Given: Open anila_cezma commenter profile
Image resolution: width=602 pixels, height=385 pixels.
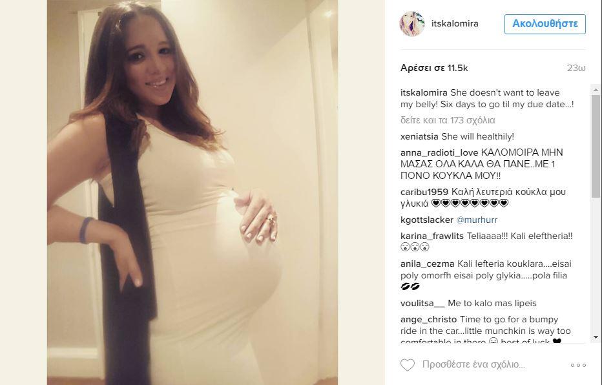Looking at the screenshot, I should 428,264.
